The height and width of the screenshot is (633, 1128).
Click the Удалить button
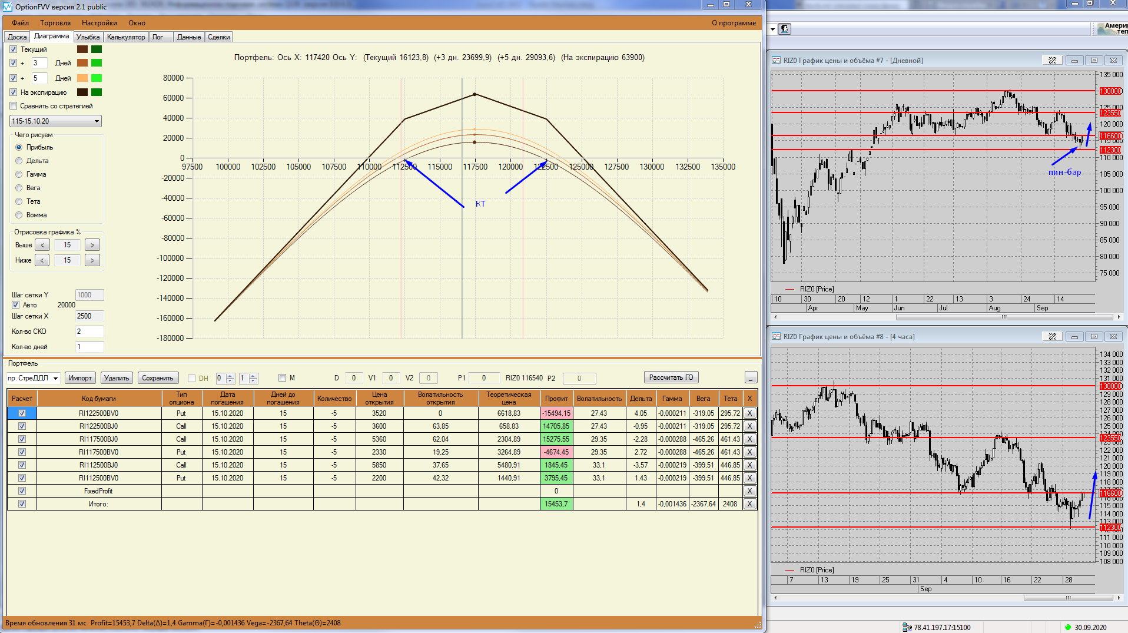[x=117, y=378]
